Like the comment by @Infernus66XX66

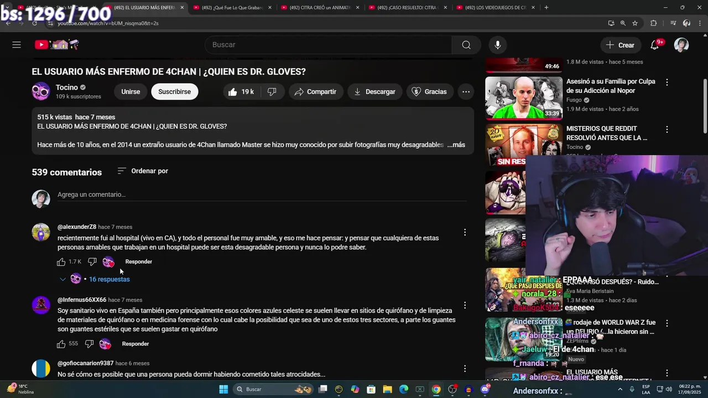pyautogui.click(x=61, y=344)
